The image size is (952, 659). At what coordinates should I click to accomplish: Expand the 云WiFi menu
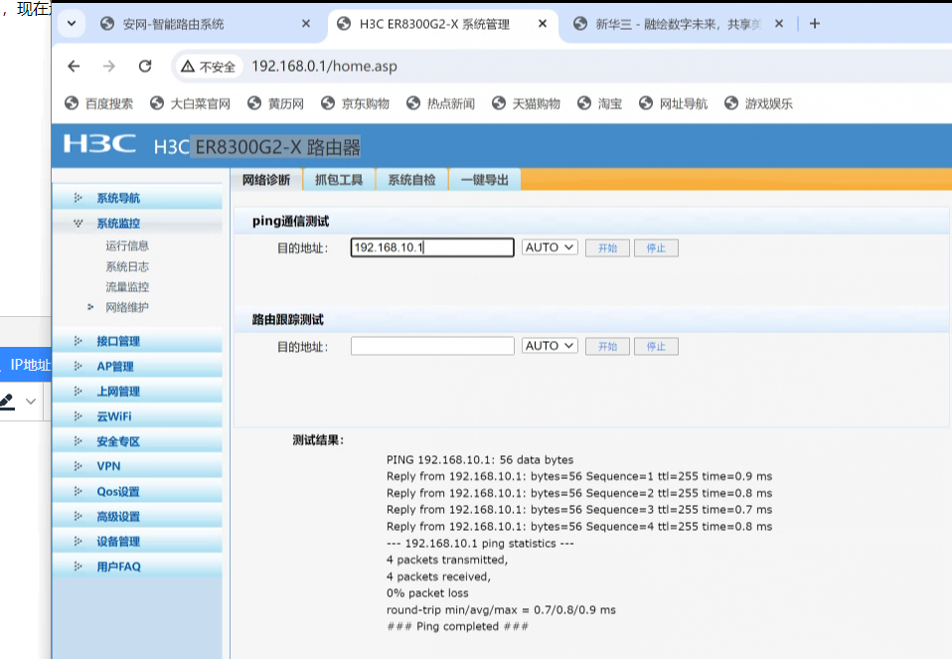pos(137,416)
